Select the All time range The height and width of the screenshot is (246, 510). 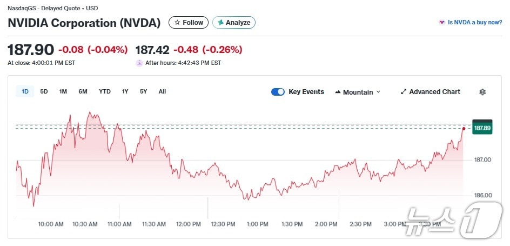point(162,91)
